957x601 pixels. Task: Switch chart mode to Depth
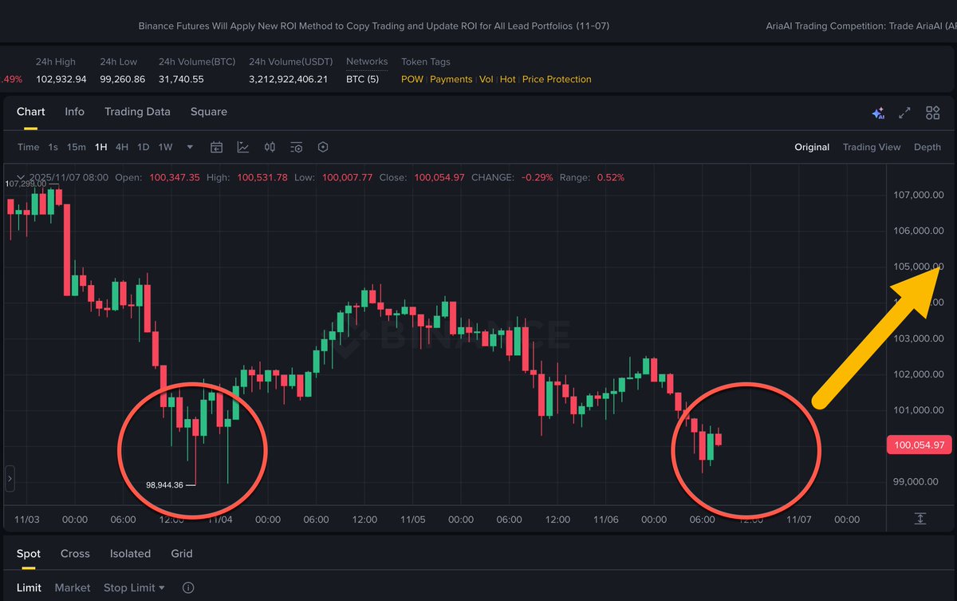927,147
